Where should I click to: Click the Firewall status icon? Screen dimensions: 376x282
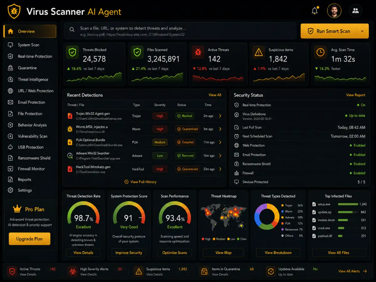pos(237,173)
